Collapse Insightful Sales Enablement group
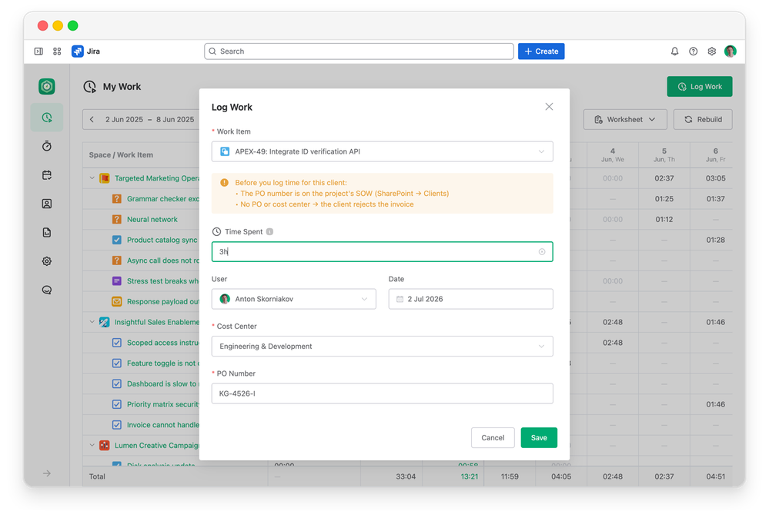 click(x=92, y=322)
